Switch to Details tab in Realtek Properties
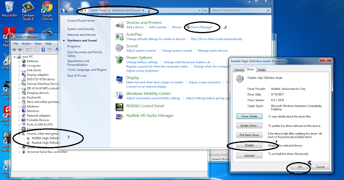 coord(261,69)
